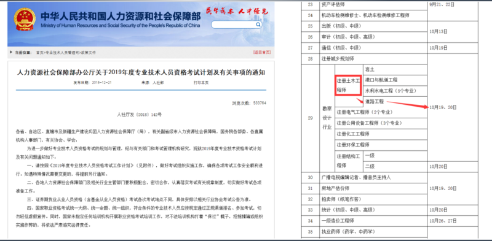
Task: Click the 来源: 人社部 text
Action: [153, 83]
